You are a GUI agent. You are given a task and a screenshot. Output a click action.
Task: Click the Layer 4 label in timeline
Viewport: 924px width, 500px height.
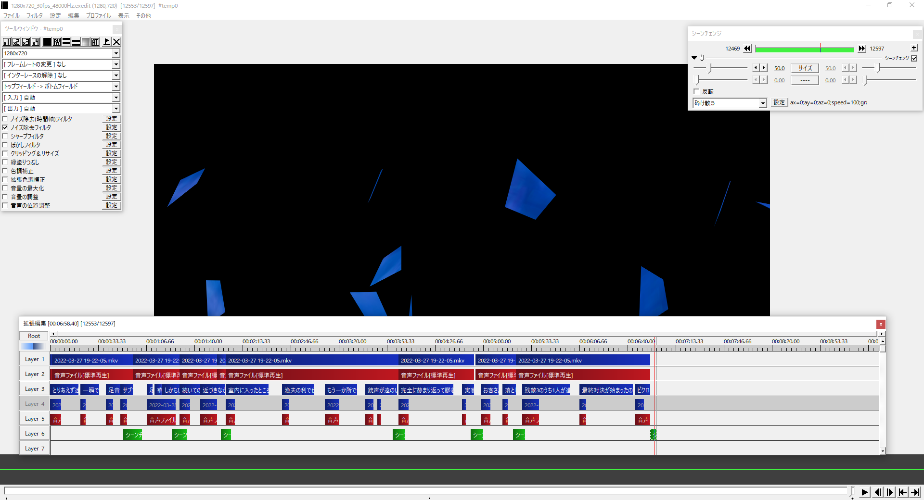[x=34, y=404]
